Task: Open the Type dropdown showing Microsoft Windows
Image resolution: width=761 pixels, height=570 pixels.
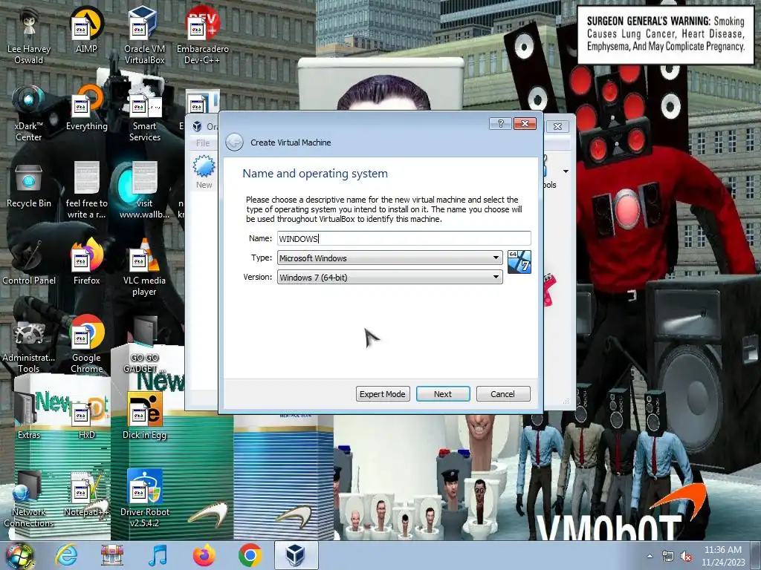Action: [389, 258]
